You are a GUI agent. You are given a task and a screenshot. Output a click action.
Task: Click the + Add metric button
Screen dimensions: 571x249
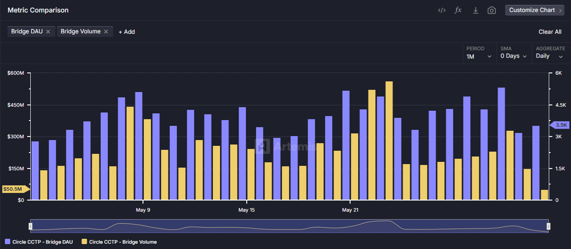tap(126, 32)
